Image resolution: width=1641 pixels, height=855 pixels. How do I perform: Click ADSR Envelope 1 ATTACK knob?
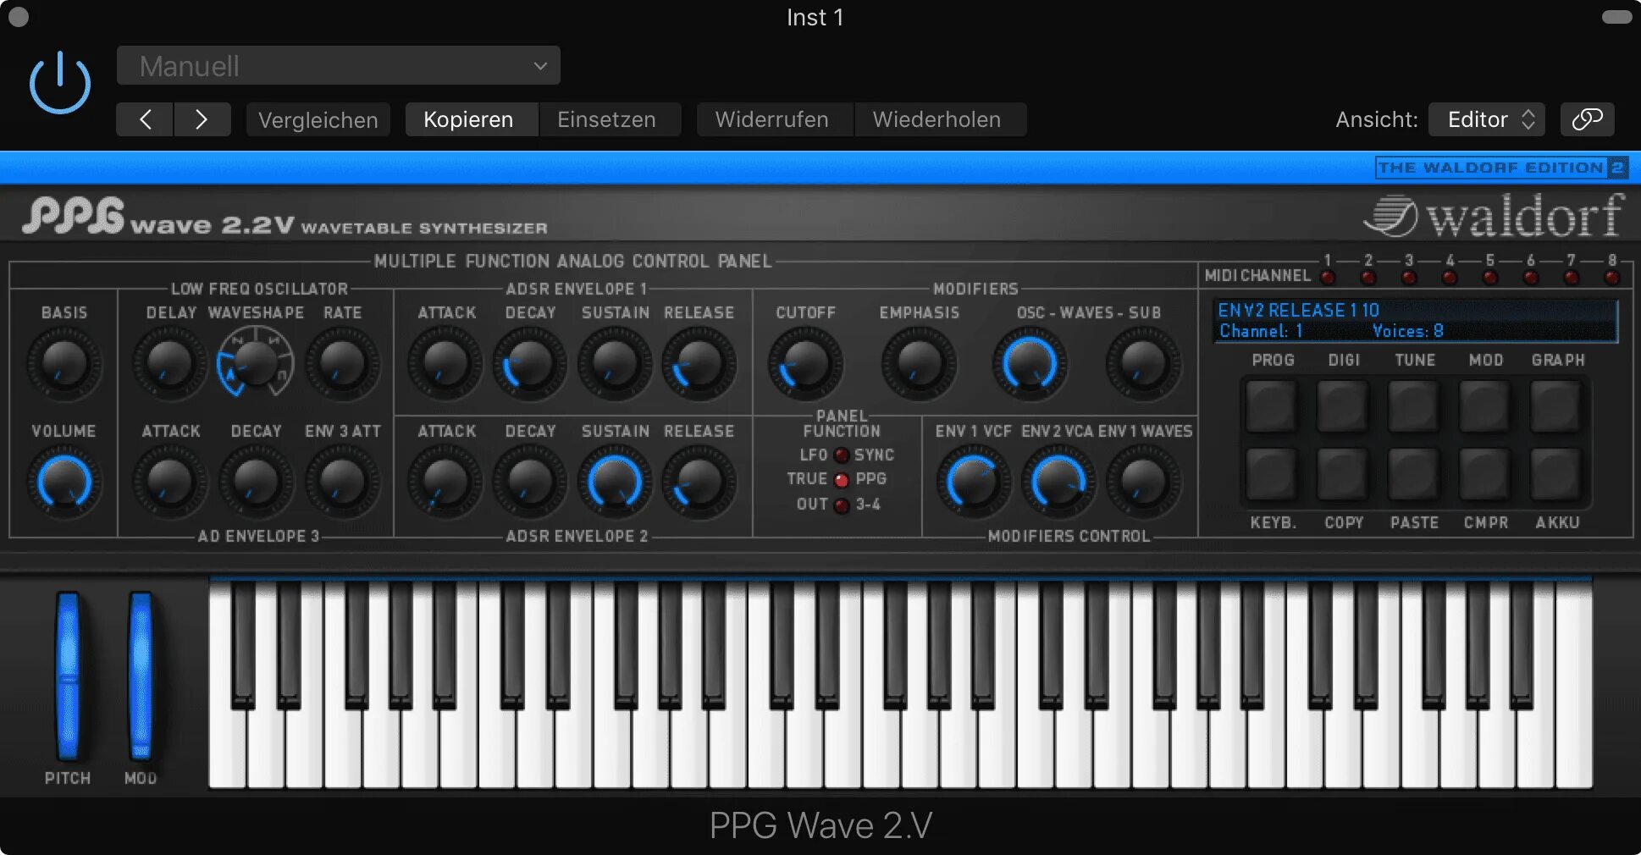tap(445, 363)
